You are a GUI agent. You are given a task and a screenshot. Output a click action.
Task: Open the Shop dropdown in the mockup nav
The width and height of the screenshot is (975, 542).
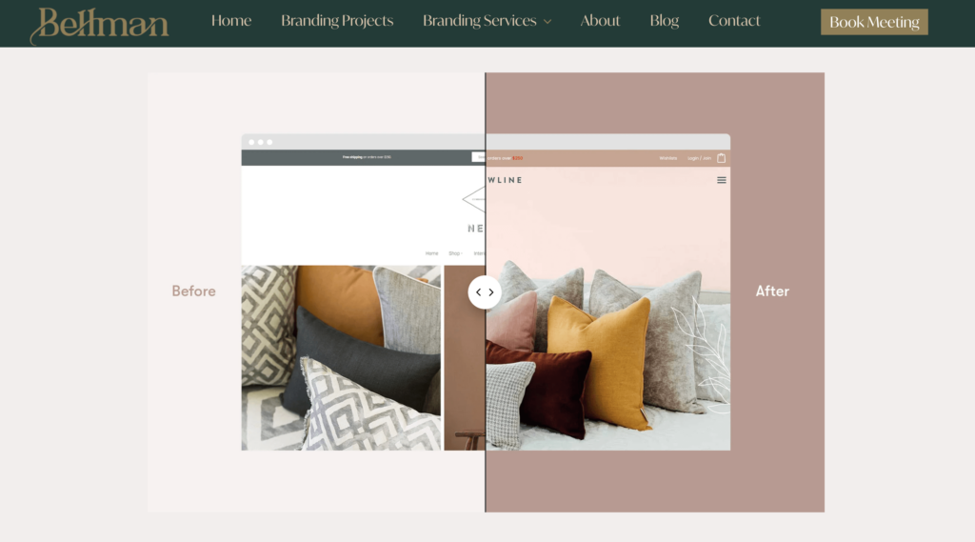[x=454, y=253]
